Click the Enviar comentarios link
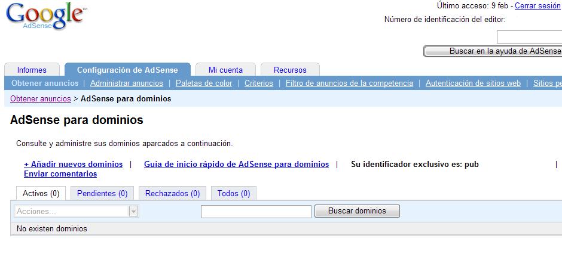Screen dimensions: 562x254 [x=60, y=174]
